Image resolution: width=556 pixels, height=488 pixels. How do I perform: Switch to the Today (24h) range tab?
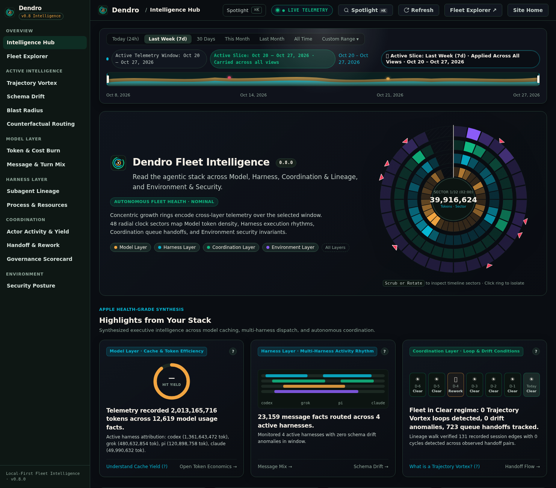pos(125,39)
